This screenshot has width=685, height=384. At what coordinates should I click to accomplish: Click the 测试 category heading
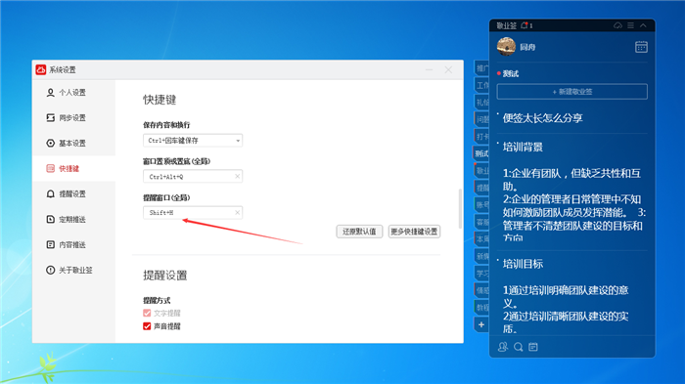510,73
